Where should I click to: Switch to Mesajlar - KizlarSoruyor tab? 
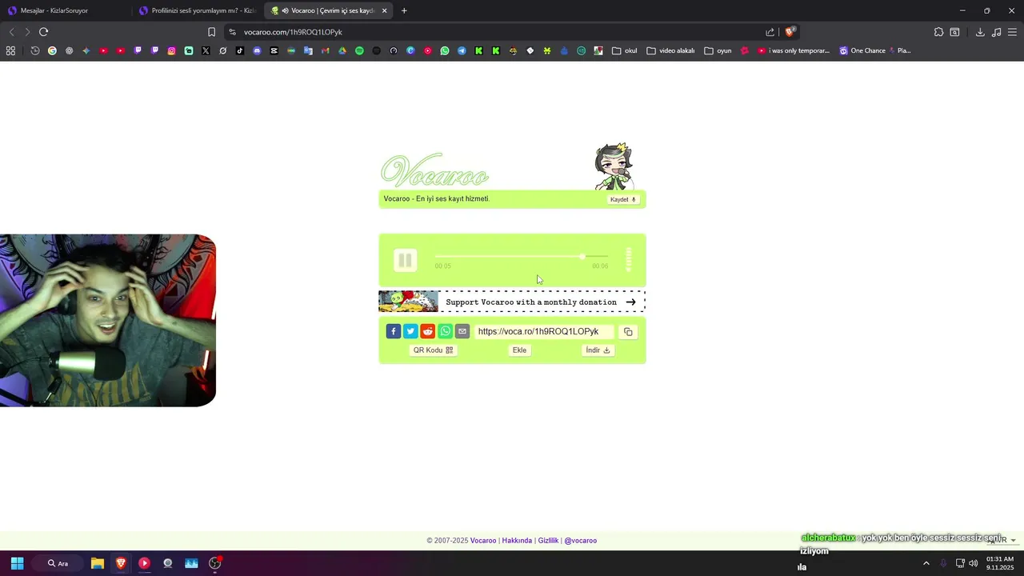pos(66,10)
